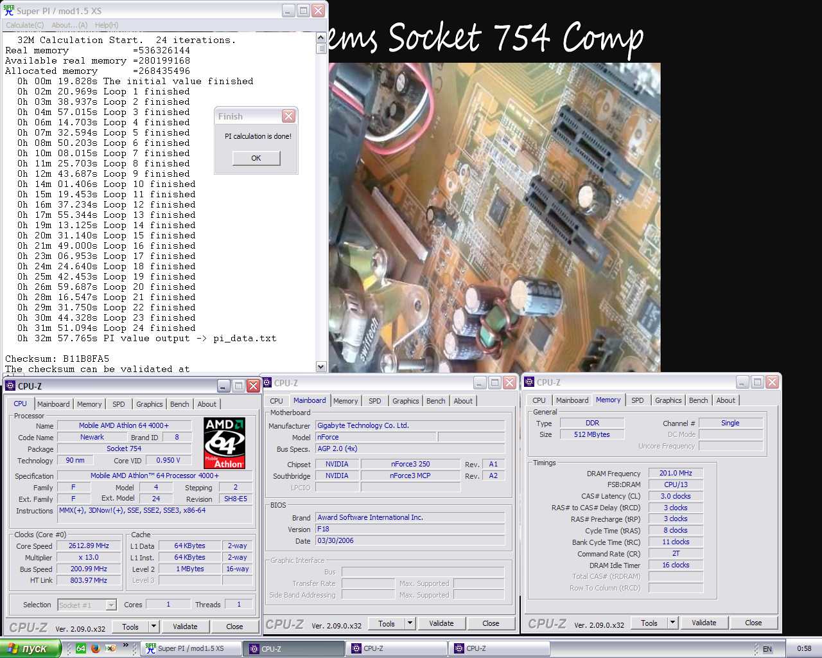This screenshot has width=822, height=658.
Task: Switch to Super PI via its taskbar button
Action: 191,649
